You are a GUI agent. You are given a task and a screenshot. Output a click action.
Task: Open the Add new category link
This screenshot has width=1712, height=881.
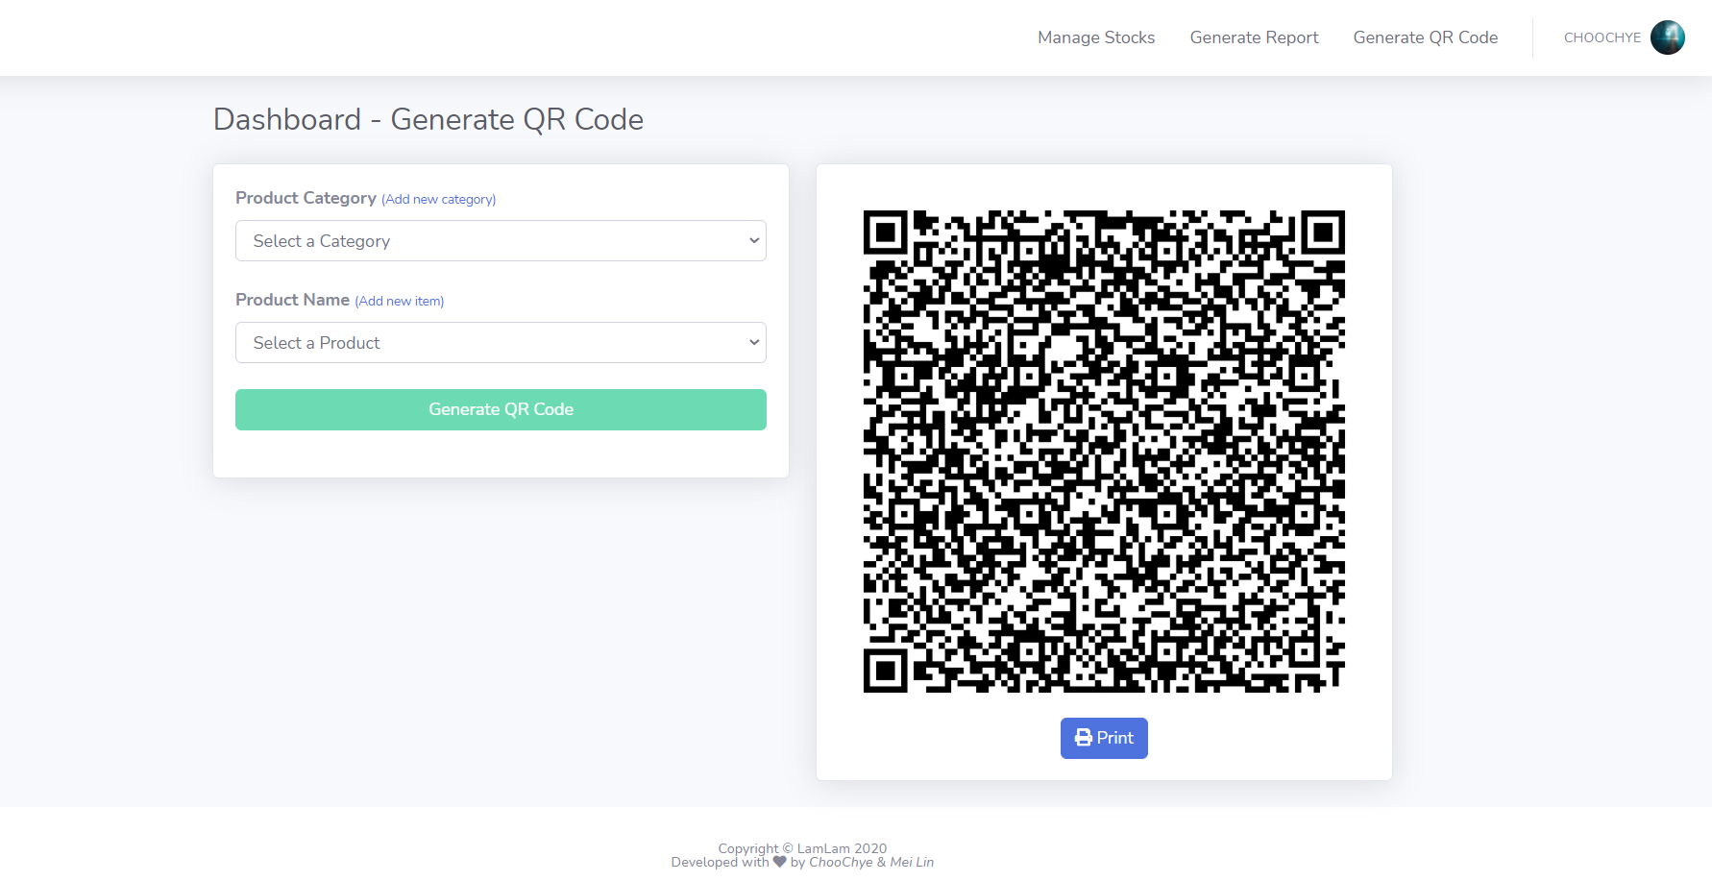pos(438,199)
